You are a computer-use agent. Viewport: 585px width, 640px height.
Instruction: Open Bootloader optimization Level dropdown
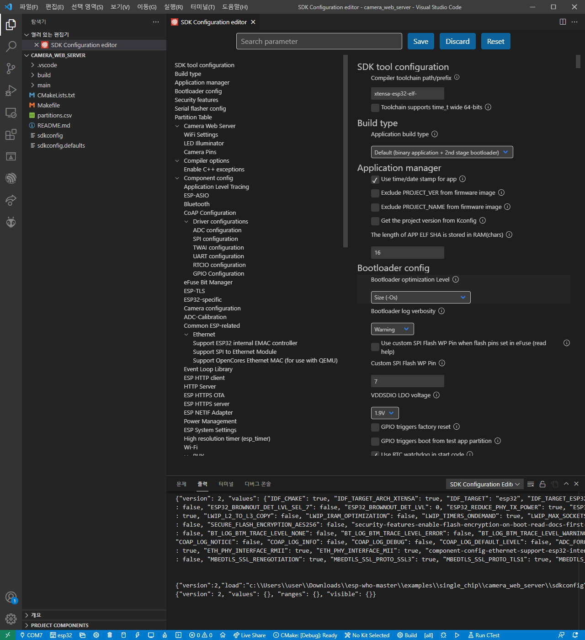pyautogui.click(x=420, y=298)
